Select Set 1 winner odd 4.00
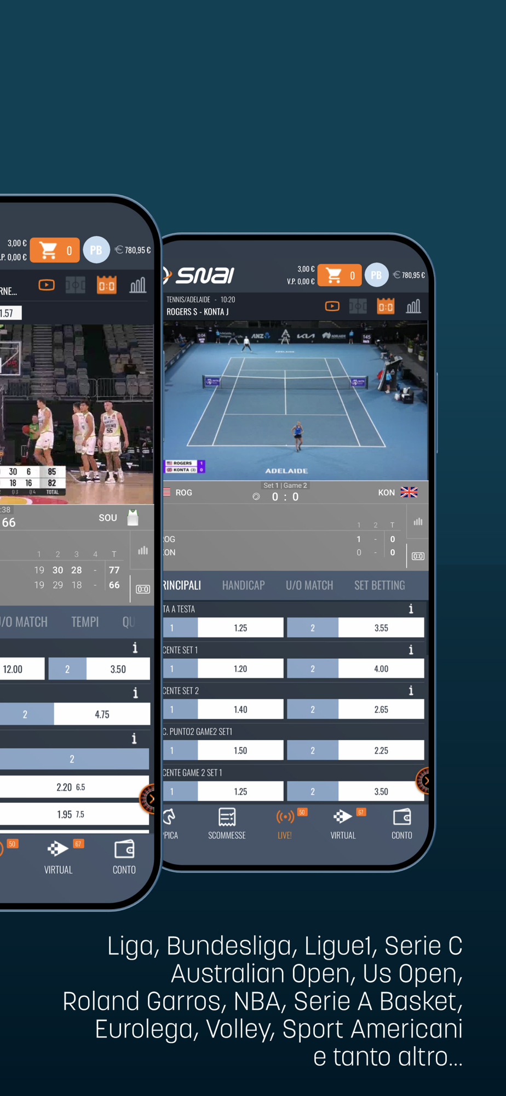The width and height of the screenshot is (506, 1096). tap(381, 669)
